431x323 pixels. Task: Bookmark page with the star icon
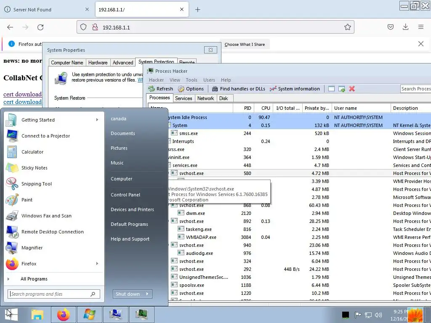[347, 27]
